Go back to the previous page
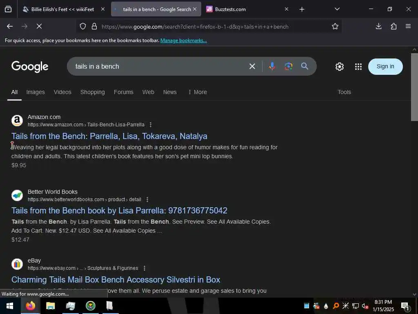Viewport: 418px width, 314px height. (x=10, y=26)
